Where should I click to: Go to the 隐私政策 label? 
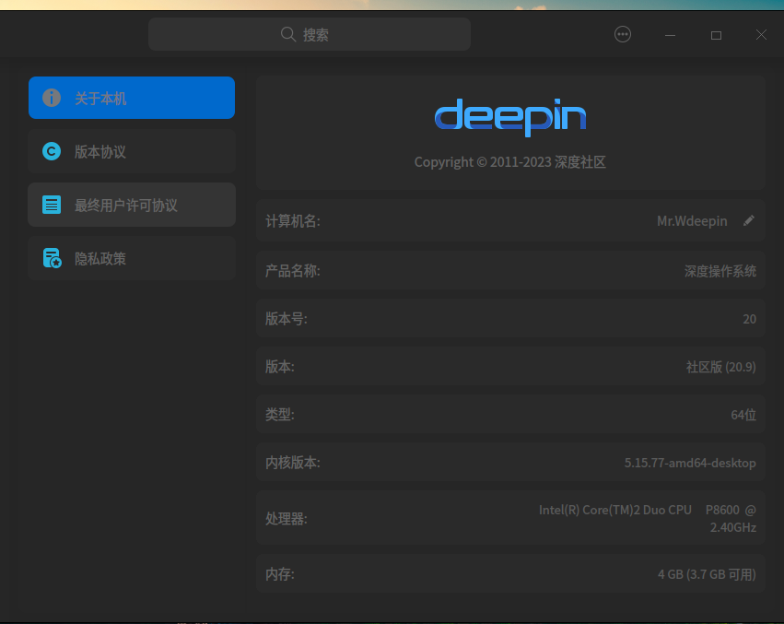(100, 259)
